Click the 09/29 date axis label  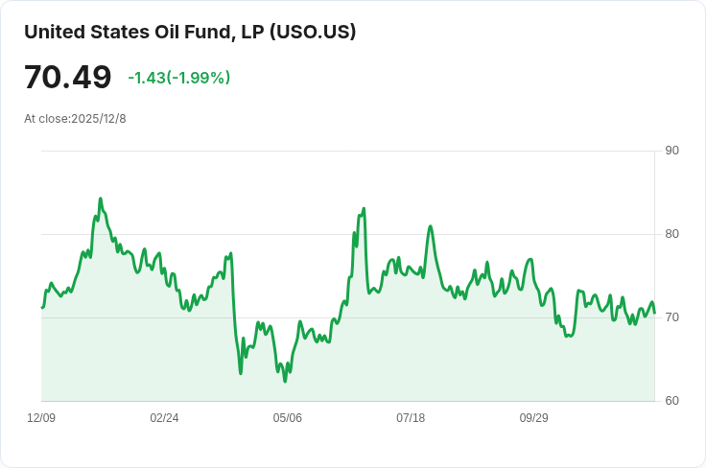[x=533, y=418]
